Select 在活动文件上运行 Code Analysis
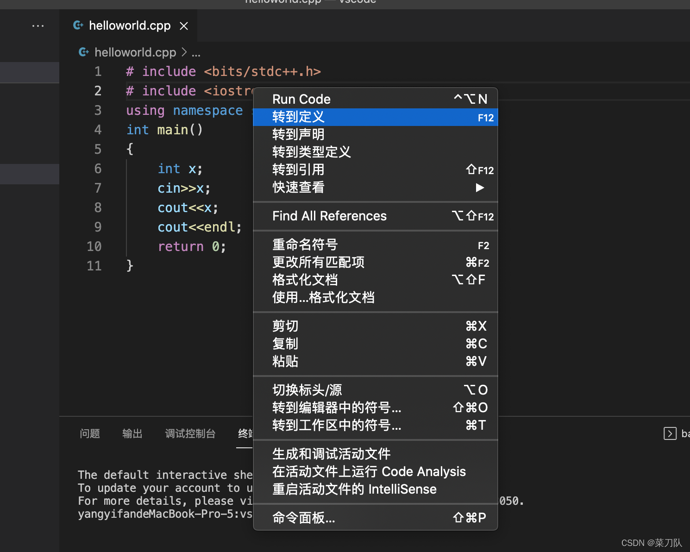The width and height of the screenshot is (690, 552). (x=376, y=472)
